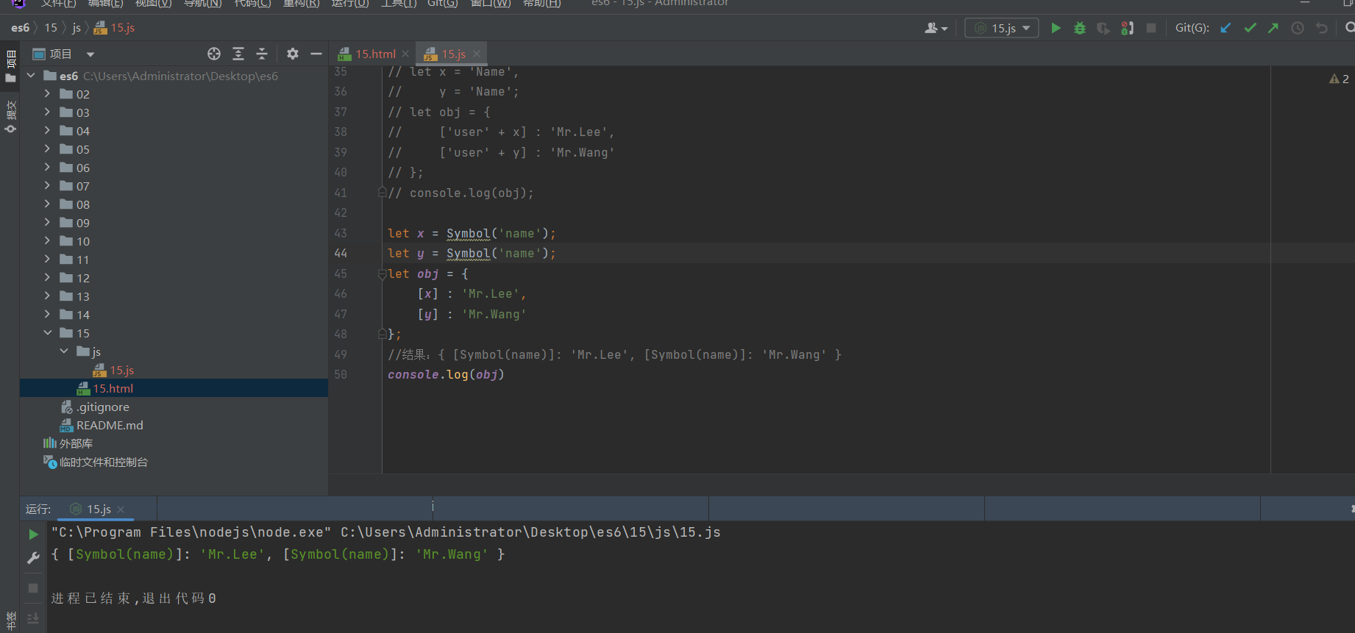This screenshot has height=633, width=1355.
Task: Collapse the js subfolder
Action: coord(64,351)
